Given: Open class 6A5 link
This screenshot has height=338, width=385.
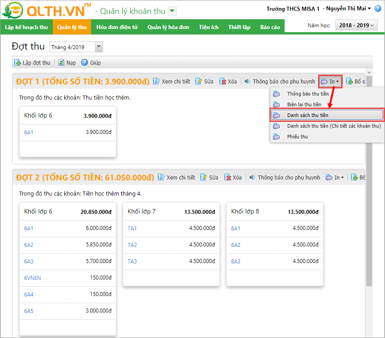Looking at the screenshot, I should (29, 311).
